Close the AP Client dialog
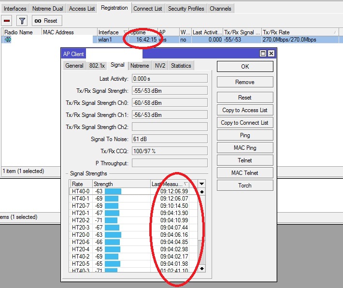Viewport: 343px width, 288px height. 271,54
